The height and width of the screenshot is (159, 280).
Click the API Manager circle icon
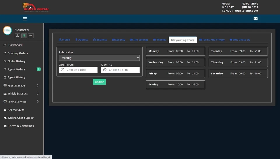[5, 110]
